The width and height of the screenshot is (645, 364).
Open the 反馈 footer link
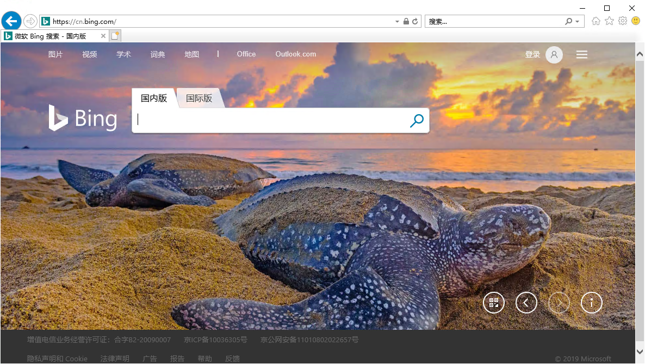coord(232,359)
